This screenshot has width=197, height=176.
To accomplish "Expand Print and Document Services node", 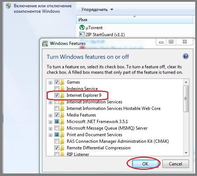I will tap(50, 135).
